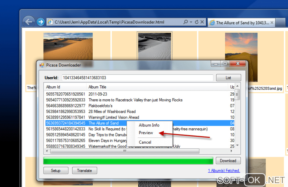Click the Picasa Downloader title bar icon
288x187 pixels.
coord(42,65)
